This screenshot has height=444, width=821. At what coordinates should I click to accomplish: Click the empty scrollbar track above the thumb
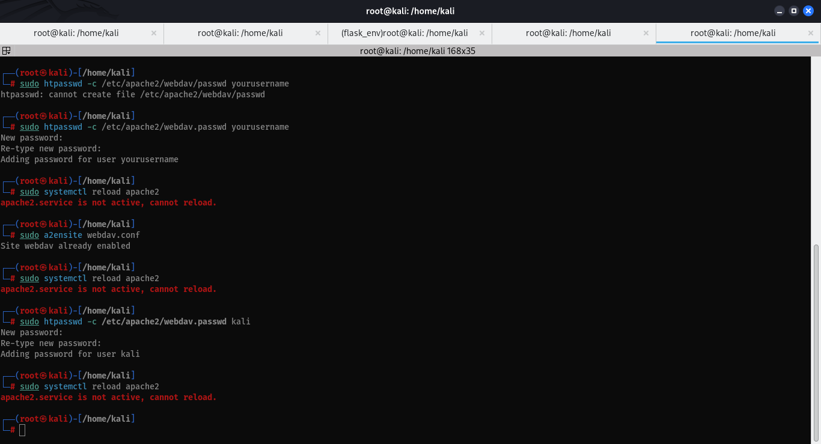coord(816,150)
